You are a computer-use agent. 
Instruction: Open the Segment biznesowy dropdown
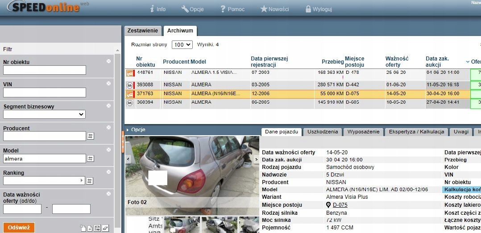point(44,114)
